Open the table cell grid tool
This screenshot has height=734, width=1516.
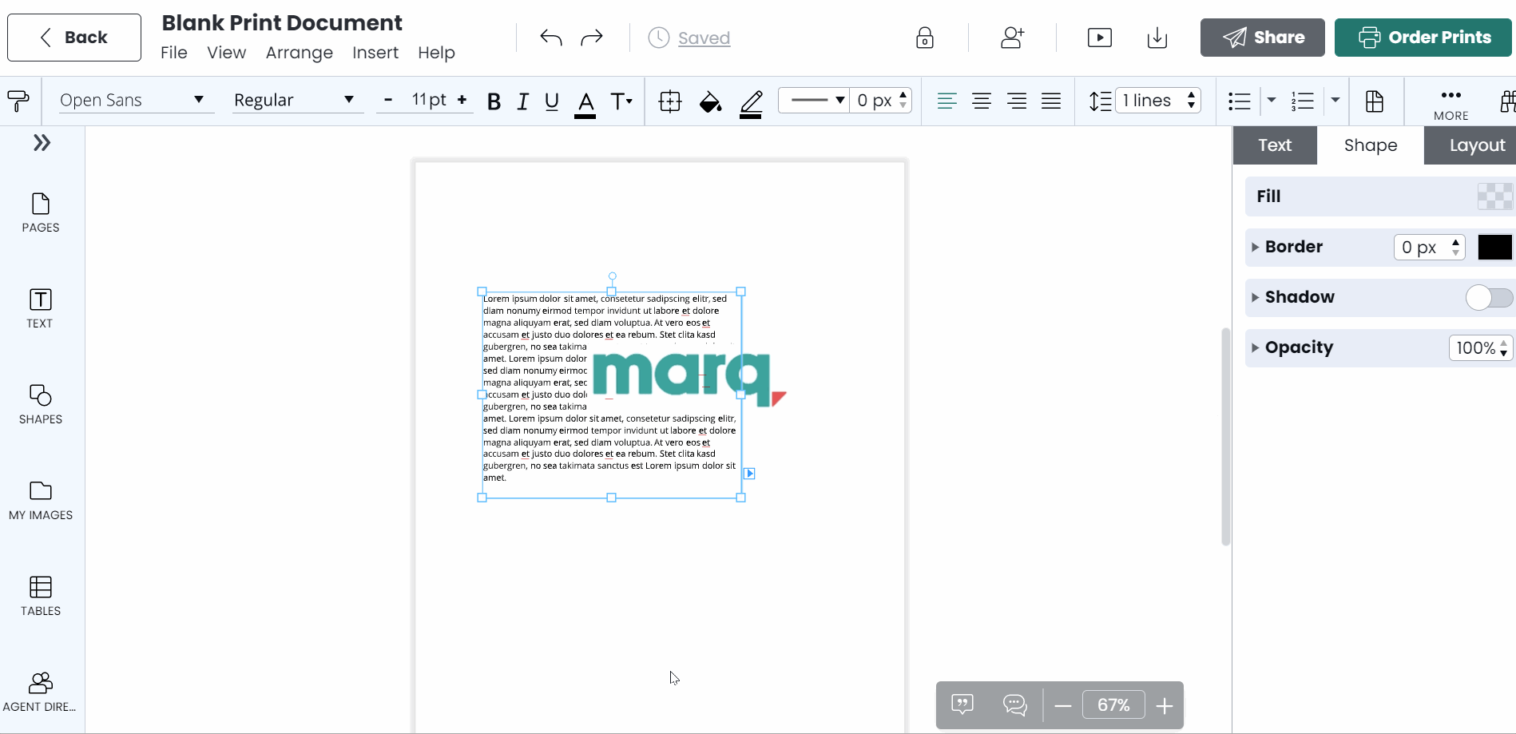[669, 101]
